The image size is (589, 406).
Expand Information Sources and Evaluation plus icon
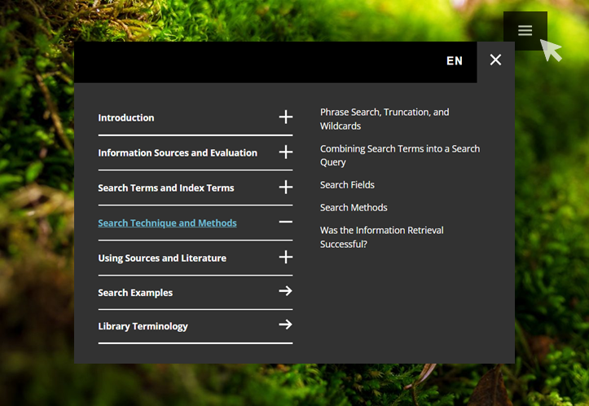285,152
